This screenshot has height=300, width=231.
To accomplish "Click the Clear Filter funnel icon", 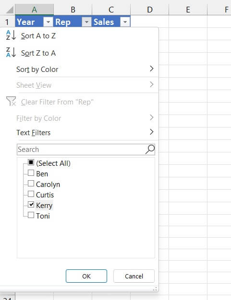I will (x=11, y=101).
